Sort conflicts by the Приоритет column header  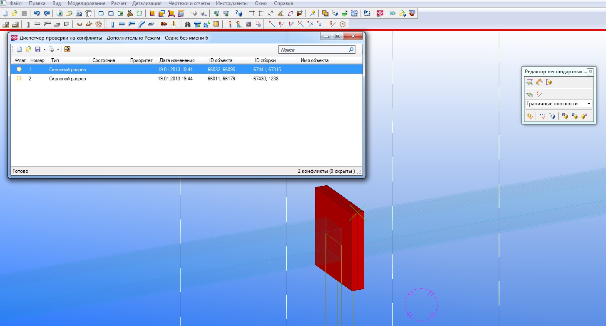(142, 60)
